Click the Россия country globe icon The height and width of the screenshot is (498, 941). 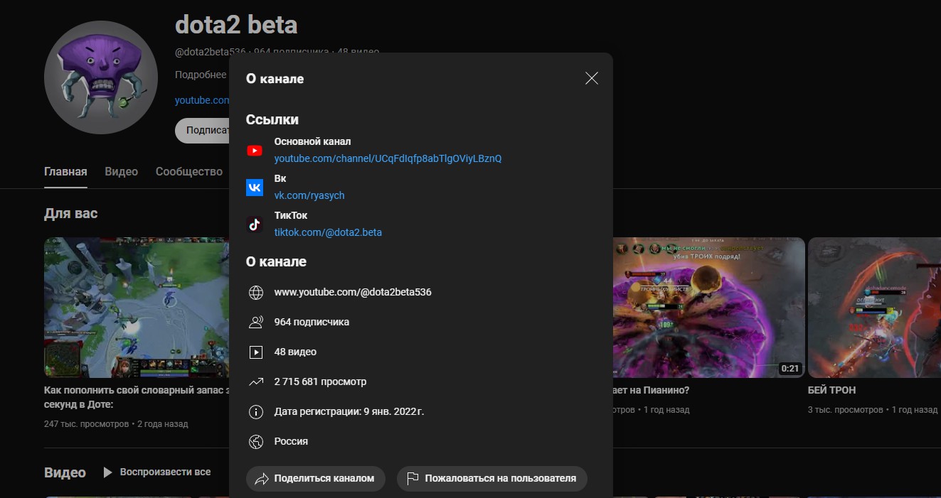coord(256,442)
